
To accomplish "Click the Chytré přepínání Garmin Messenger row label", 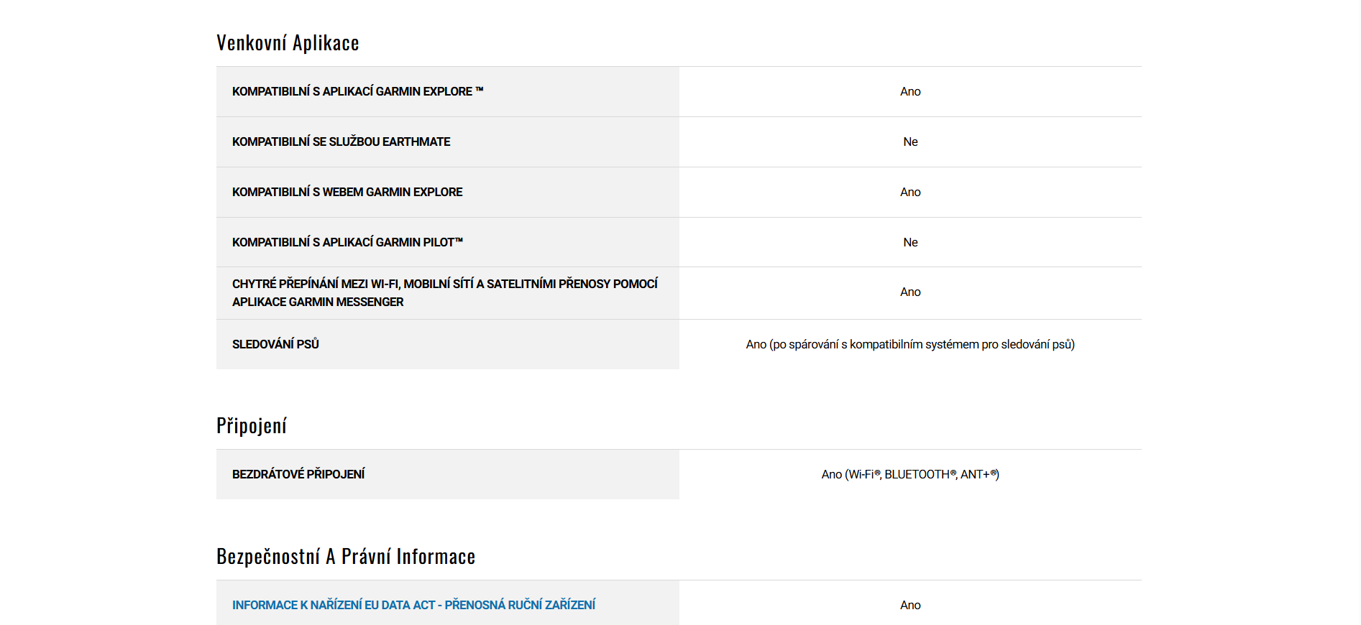I will point(444,293).
